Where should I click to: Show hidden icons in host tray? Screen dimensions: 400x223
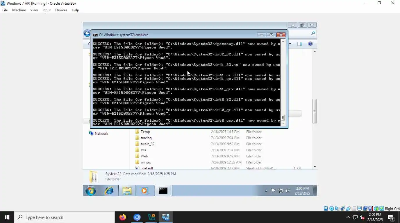(x=348, y=217)
